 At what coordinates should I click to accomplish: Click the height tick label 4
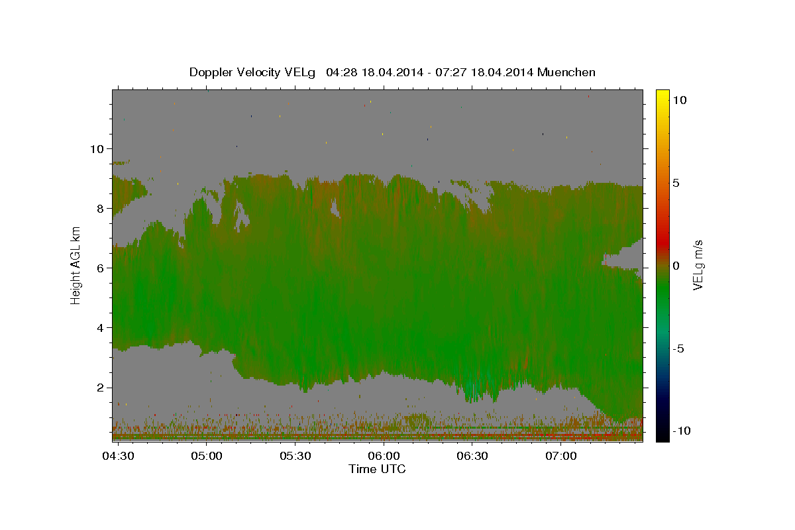pos(99,327)
